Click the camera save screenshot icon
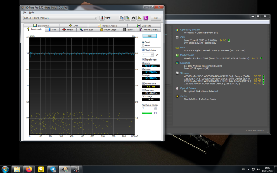 pyautogui.click(x=133, y=18)
